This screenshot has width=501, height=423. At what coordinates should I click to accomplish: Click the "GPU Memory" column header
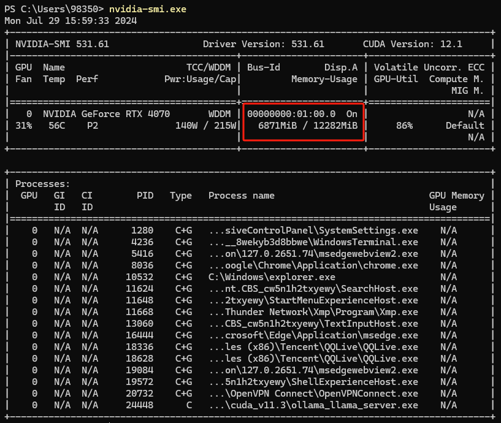(457, 196)
